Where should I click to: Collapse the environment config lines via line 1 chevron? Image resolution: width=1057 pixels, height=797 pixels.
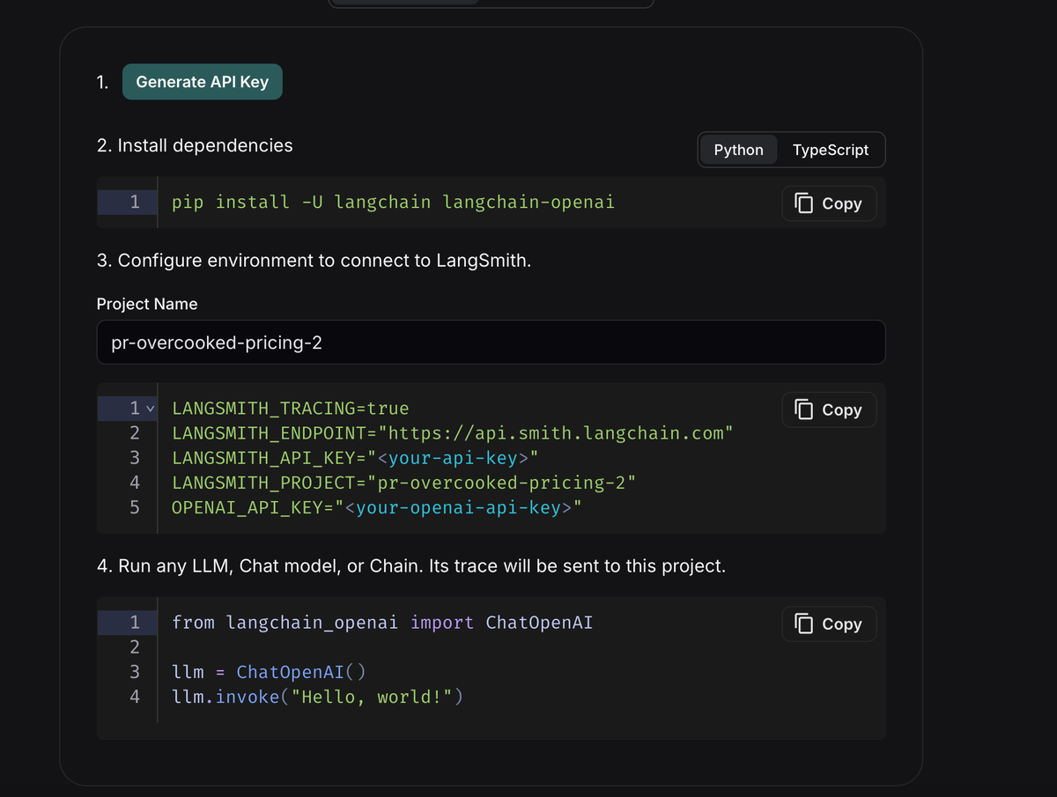pyautogui.click(x=150, y=409)
